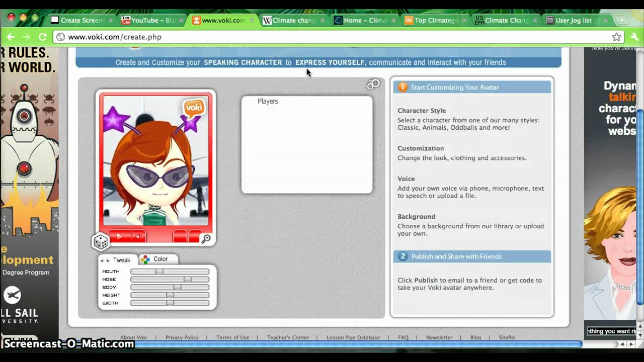Click the browser forward arrow
This screenshot has height=362, width=644.
tap(27, 37)
